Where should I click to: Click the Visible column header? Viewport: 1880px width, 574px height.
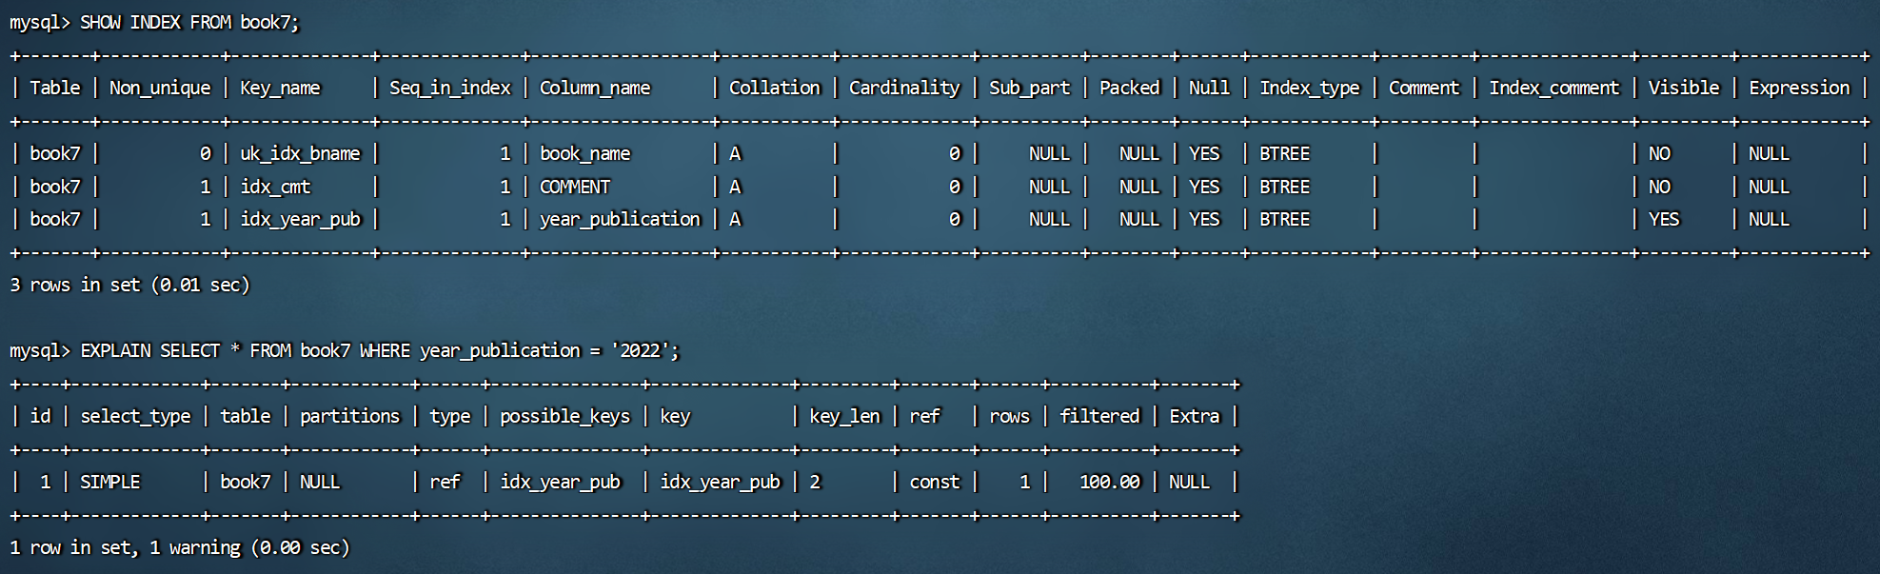coord(1683,88)
